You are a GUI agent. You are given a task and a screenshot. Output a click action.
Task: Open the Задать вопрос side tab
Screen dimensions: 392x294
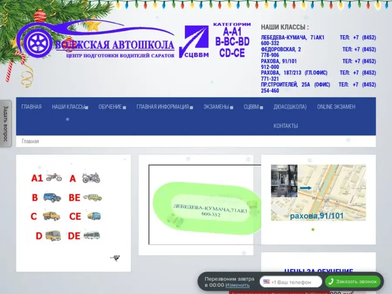coord(6,124)
